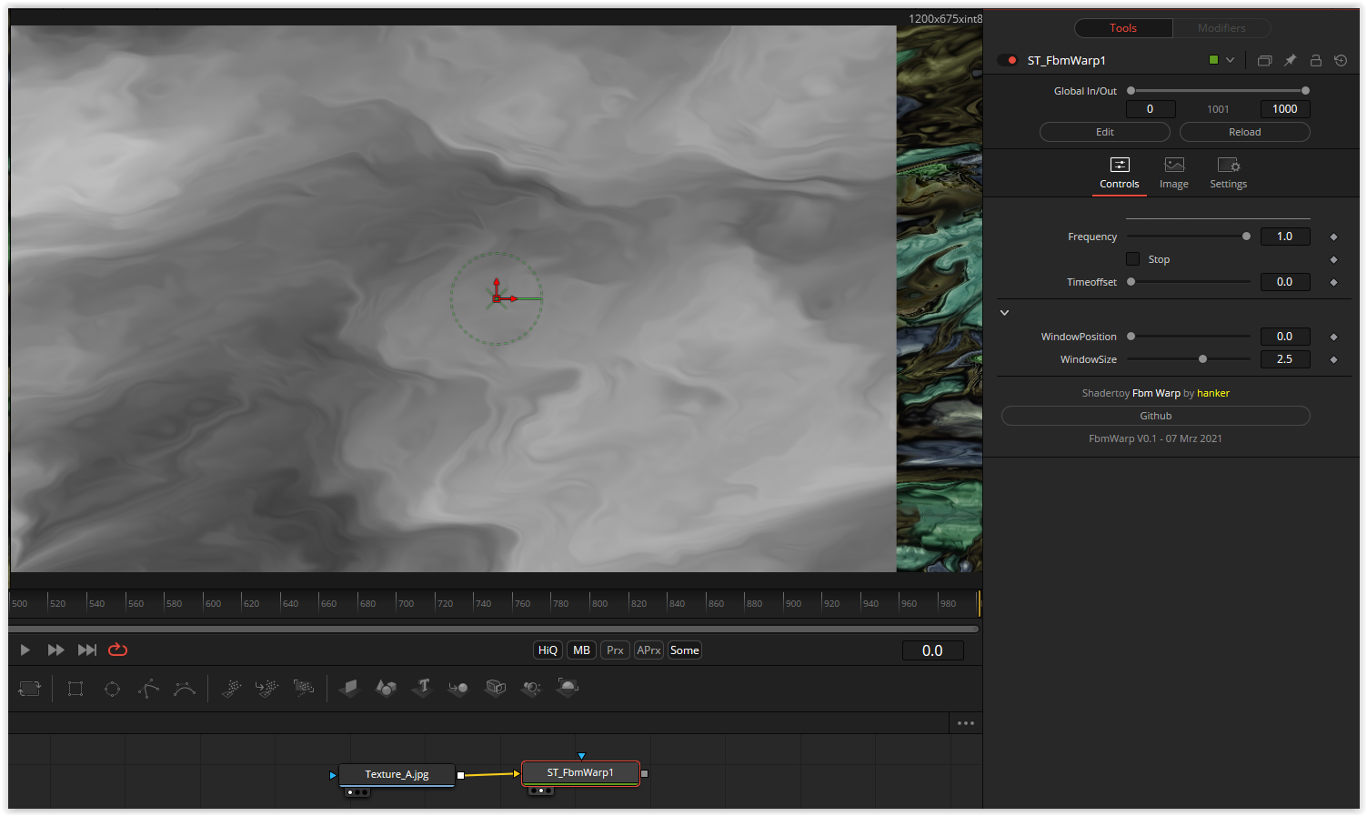Screen dimensions: 1367x816
Task: Switch to the Tools inspector tab
Action: point(1123,28)
